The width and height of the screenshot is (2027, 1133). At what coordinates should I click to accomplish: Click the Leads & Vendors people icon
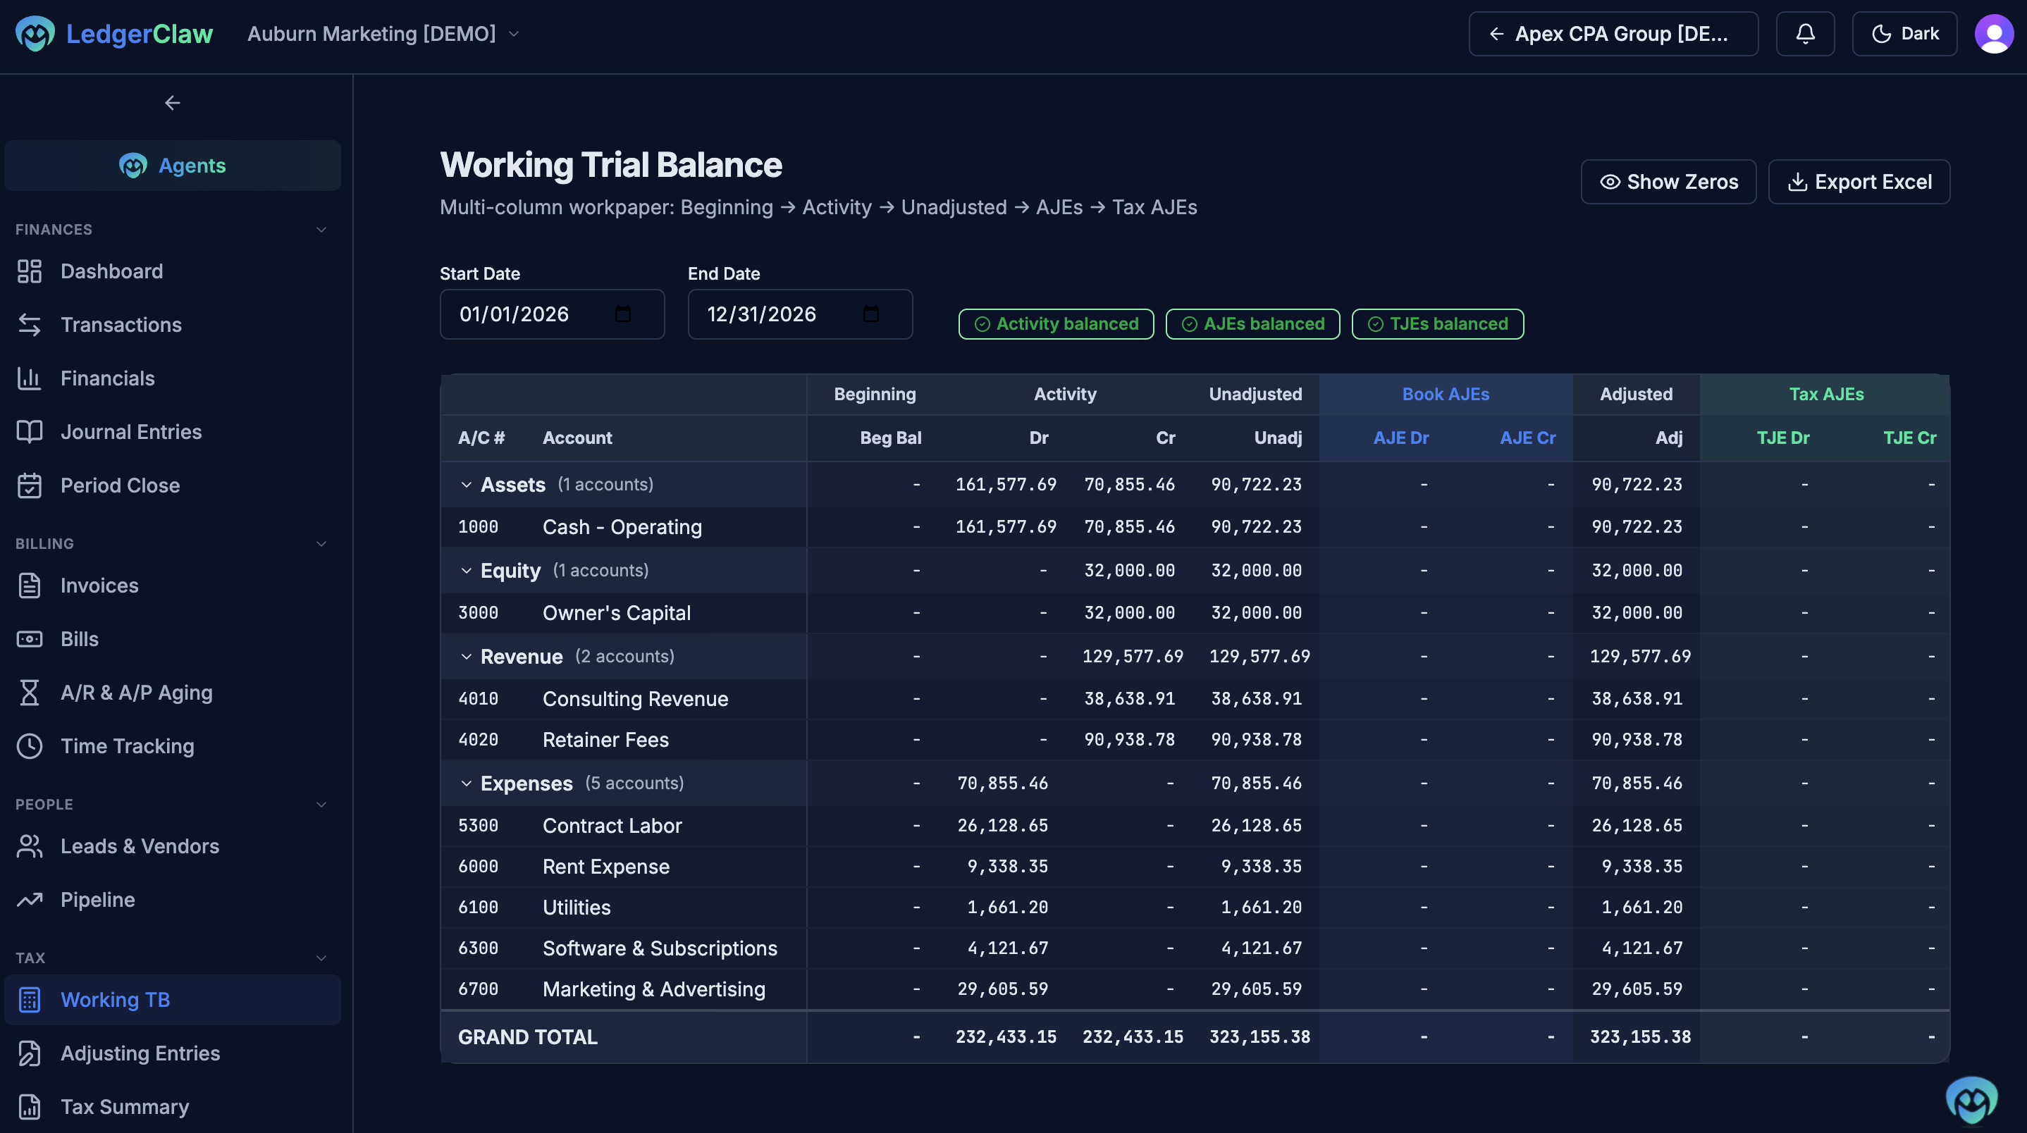[x=29, y=846]
